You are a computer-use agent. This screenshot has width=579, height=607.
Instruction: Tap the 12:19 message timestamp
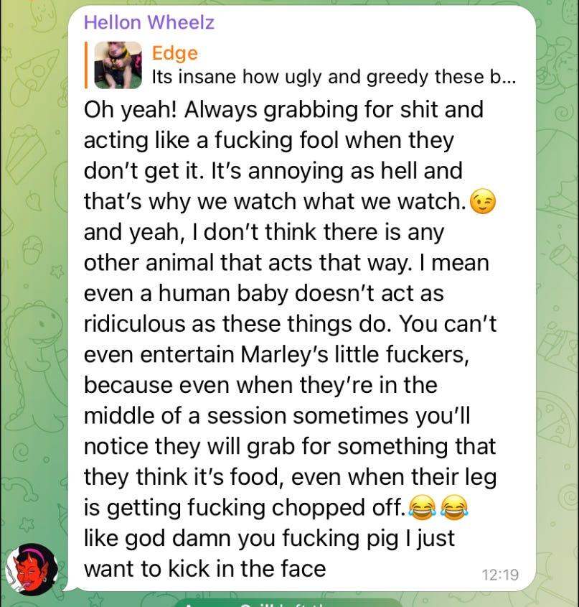click(x=500, y=575)
